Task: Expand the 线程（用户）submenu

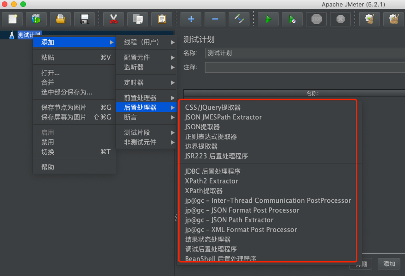Action: [x=146, y=42]
